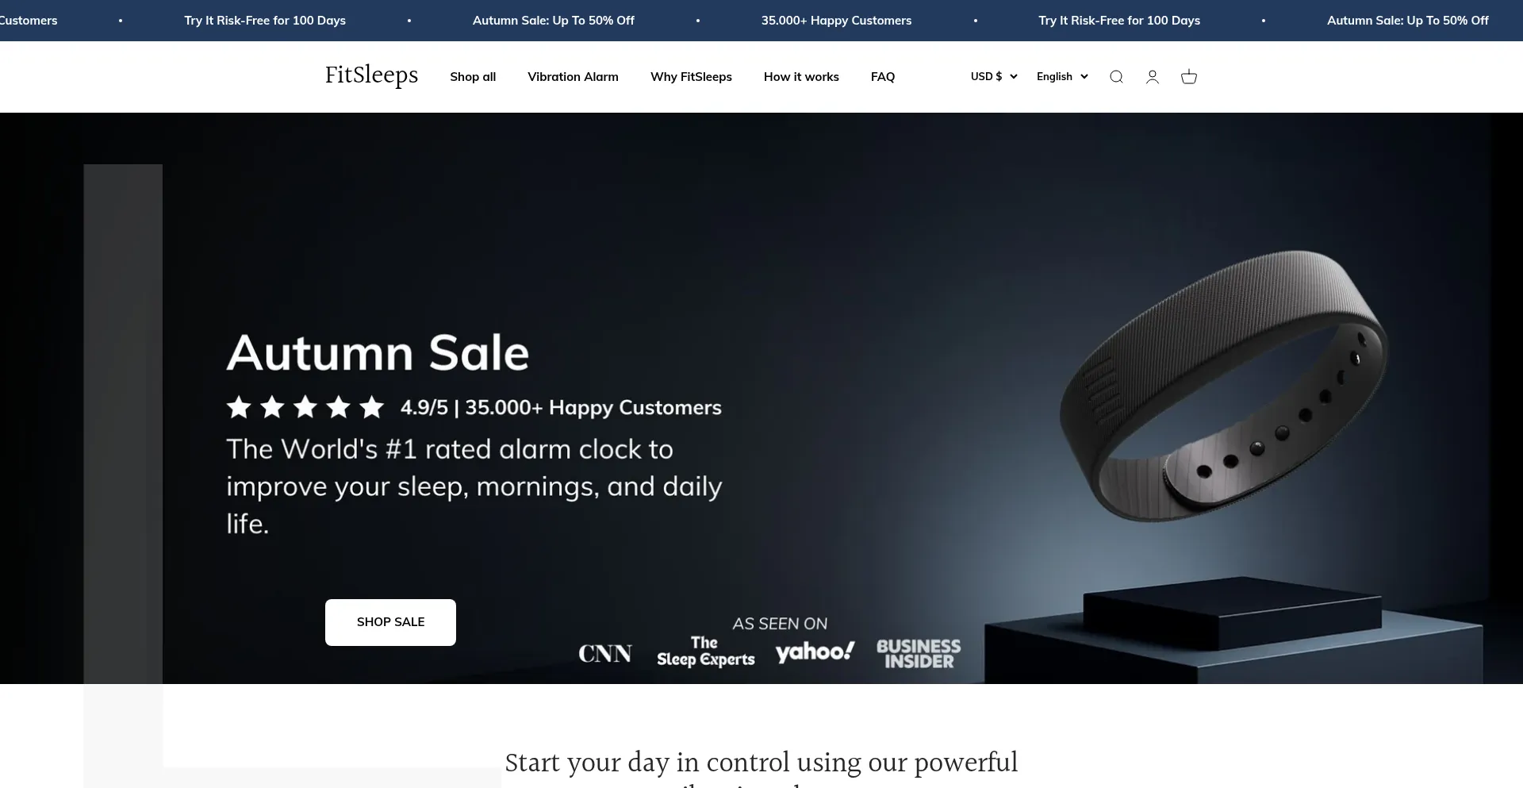1523x788 pixels.
Task: Click the FitSleeps logo
Action: [371, 75]
